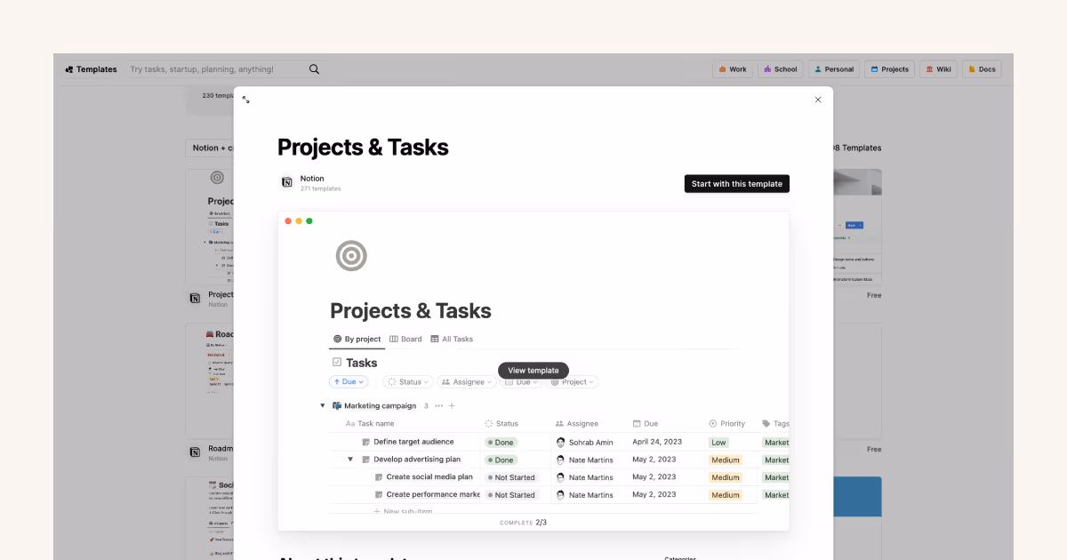Click the Notion publisher logo icon
Viewport: 1067px width, 560px height.
(286, 181)
